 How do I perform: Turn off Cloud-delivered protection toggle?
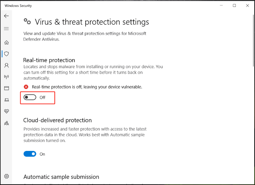coord(30,154)
